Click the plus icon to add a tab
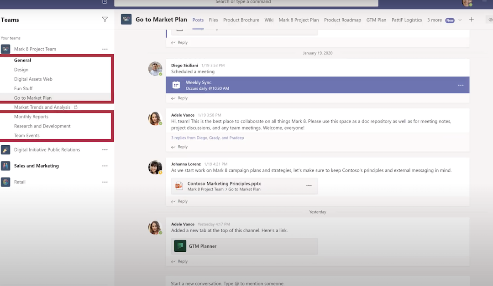 point(472,20)
